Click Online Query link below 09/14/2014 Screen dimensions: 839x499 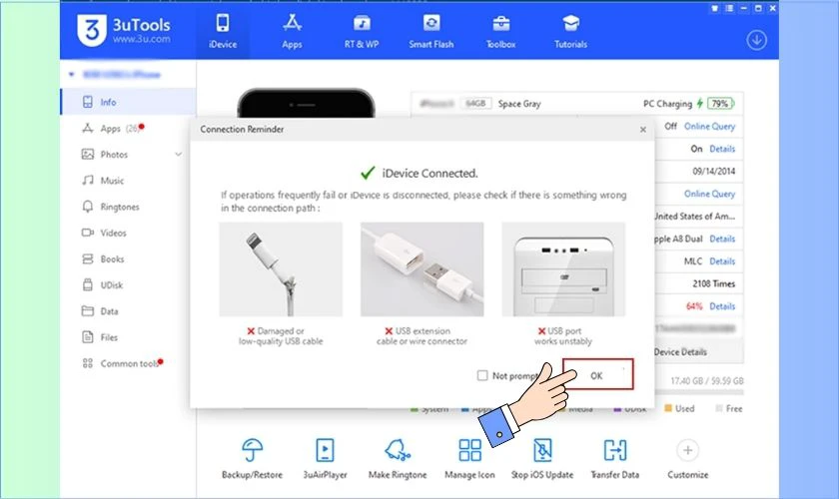(709, 194)
